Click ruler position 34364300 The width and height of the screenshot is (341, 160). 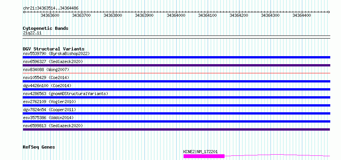click(x=271, y=15)
